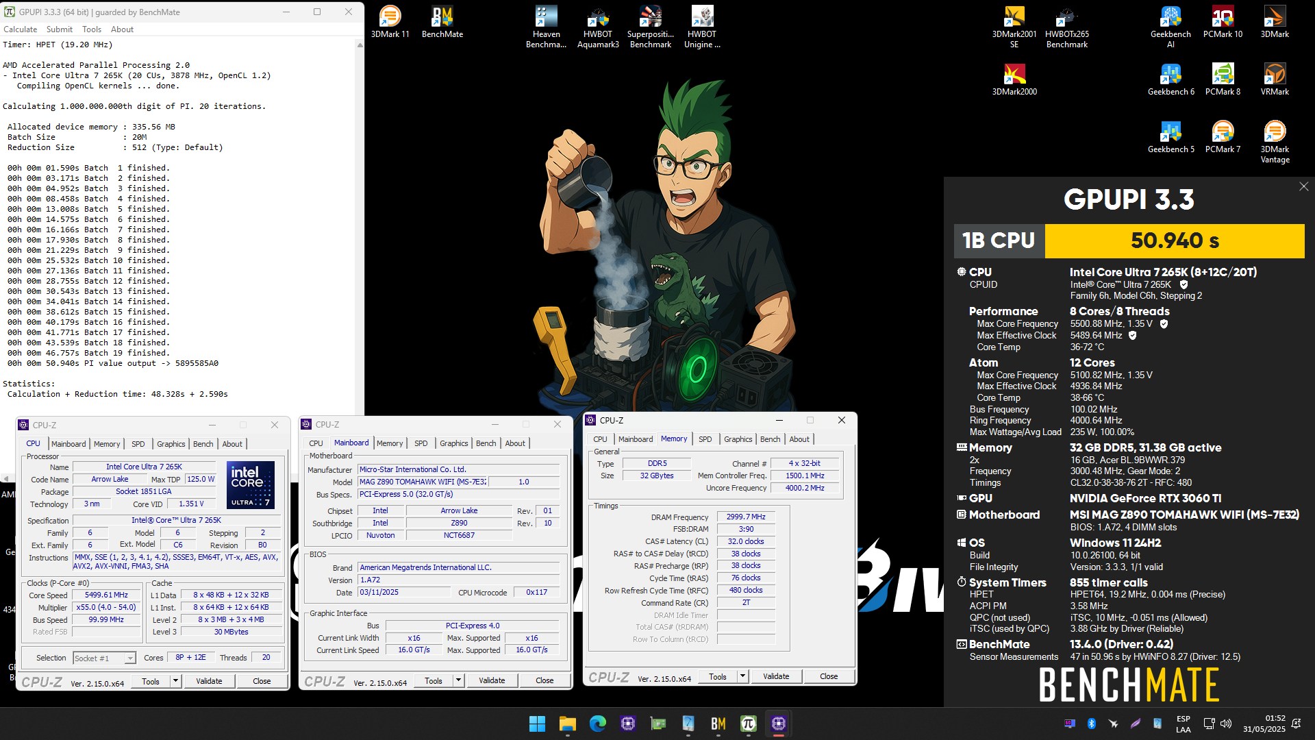Click the Core Speed value 5499.61 MHz

pos(106,595)
